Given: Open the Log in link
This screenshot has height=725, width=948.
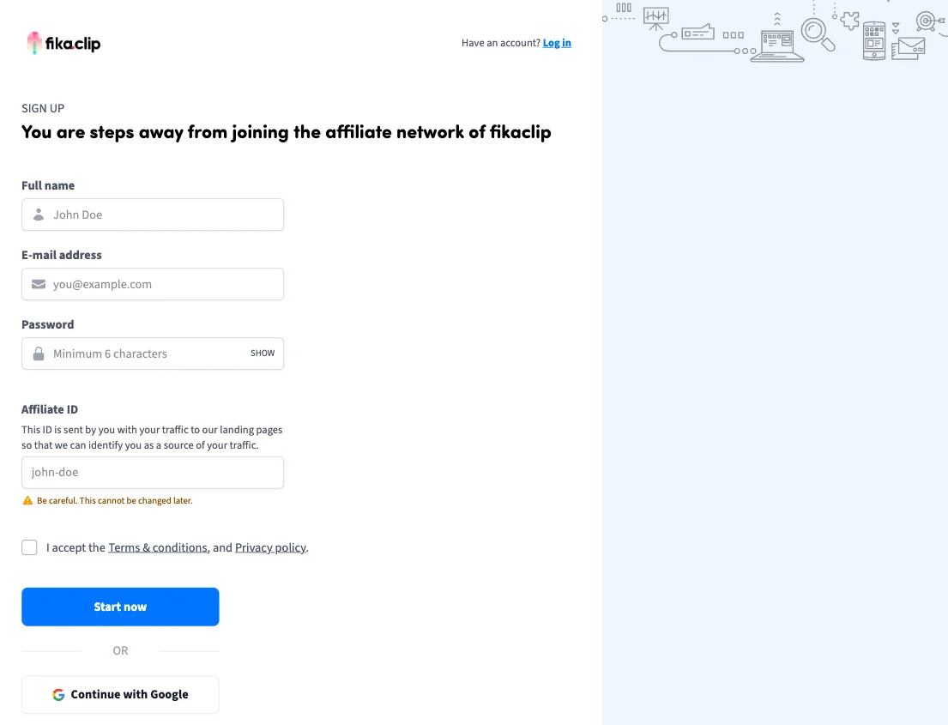Looking at the screenshot, I should (x=557, y=43).
